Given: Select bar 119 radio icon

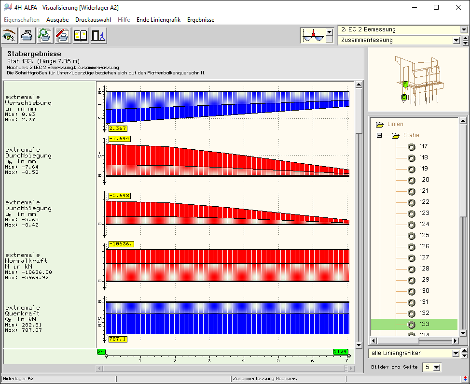Looking at the screenshot, I should pos(412,169).
